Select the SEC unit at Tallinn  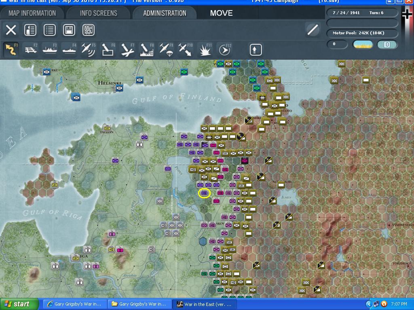107,128
